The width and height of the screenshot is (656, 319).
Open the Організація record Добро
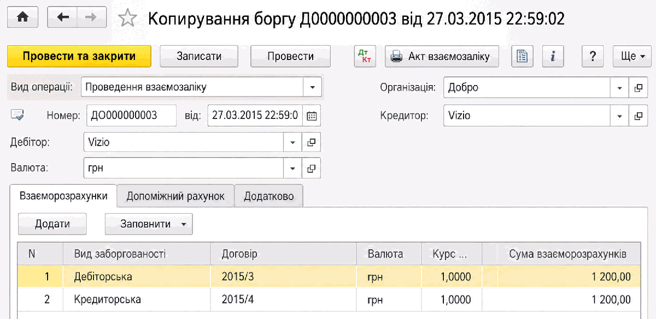pyautogui.click(x=637, y=87)
